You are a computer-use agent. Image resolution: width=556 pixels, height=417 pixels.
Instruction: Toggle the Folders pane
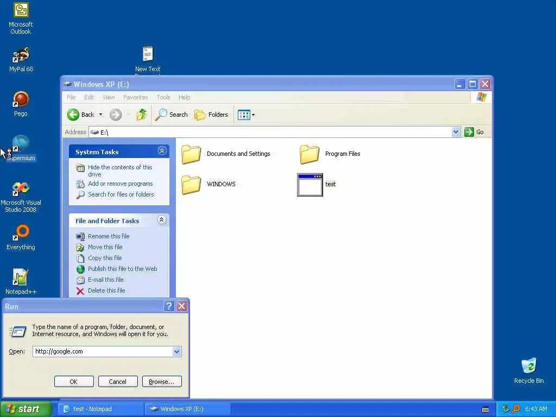tap(211, 115)
